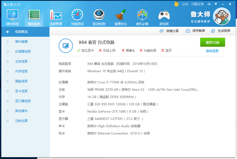This screenshot has height=159, width=237.
Task: Click the gold medal icon in title bar
Action: tap(176, 4)
